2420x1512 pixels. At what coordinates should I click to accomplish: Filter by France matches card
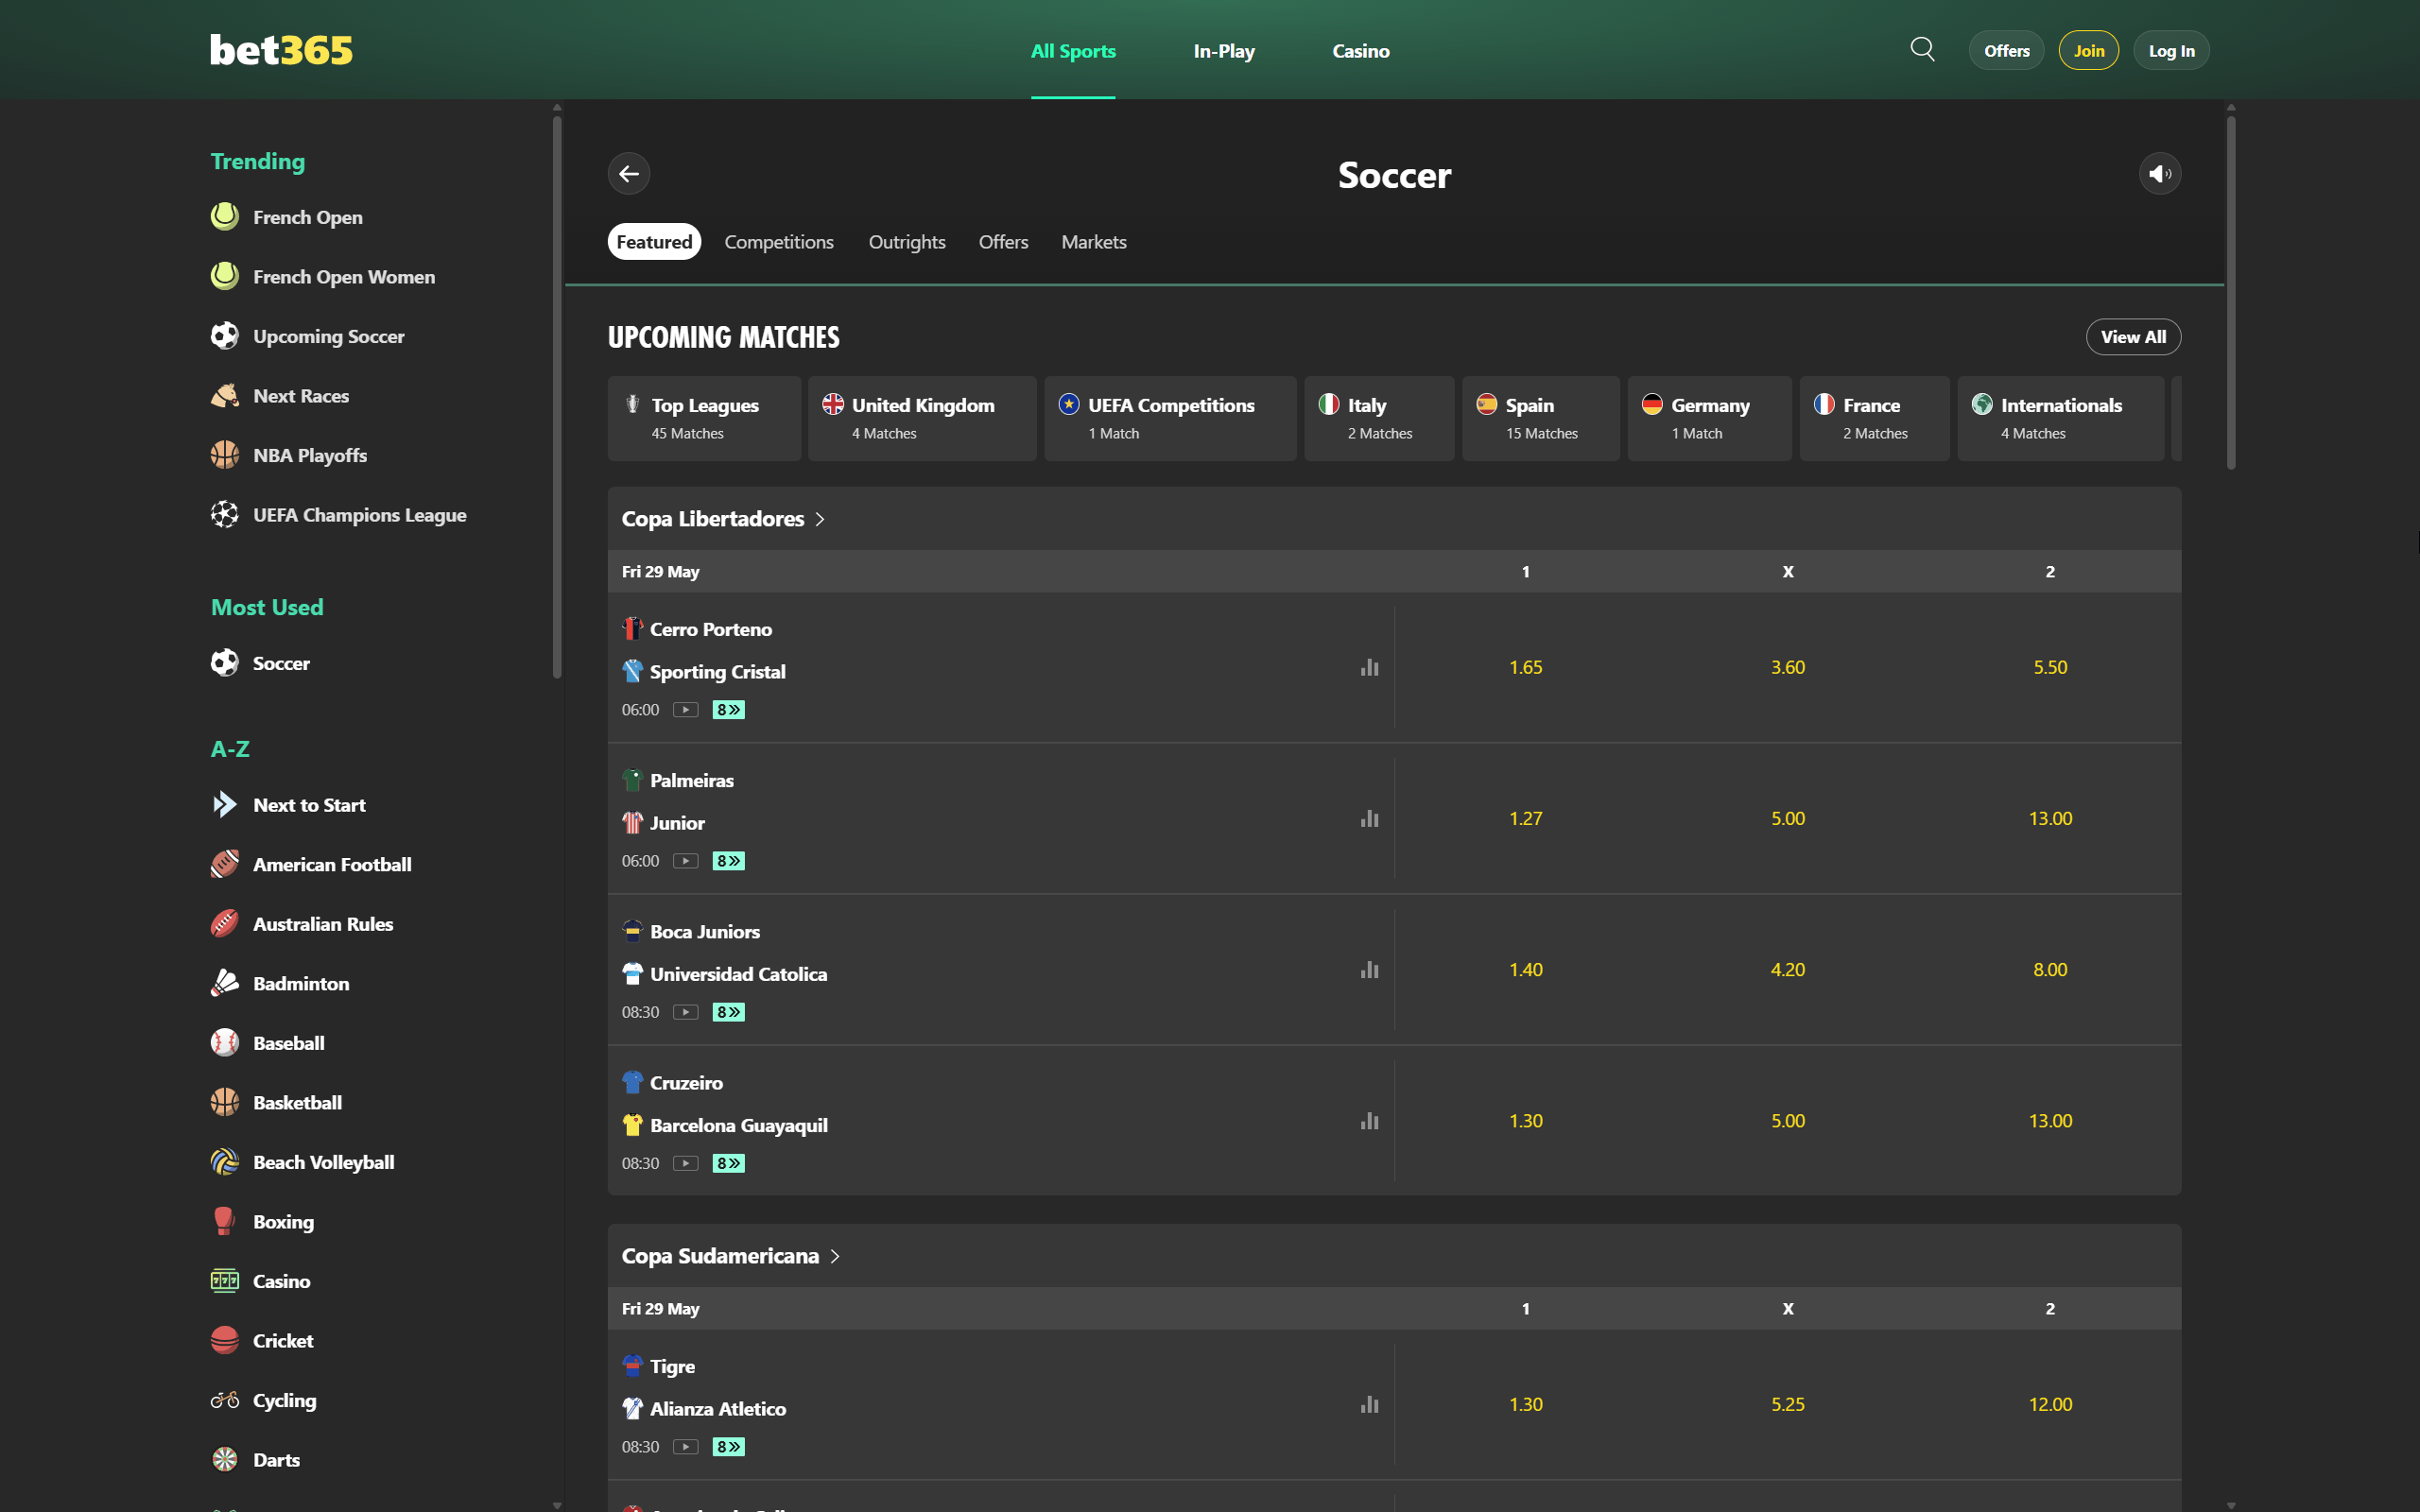pyautogui.click(x=1874, y=418)
